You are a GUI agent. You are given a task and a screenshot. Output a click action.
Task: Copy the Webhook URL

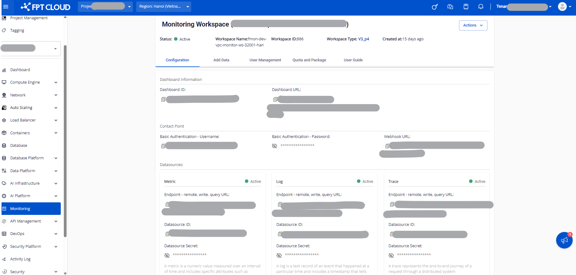(x=387, y=146)
